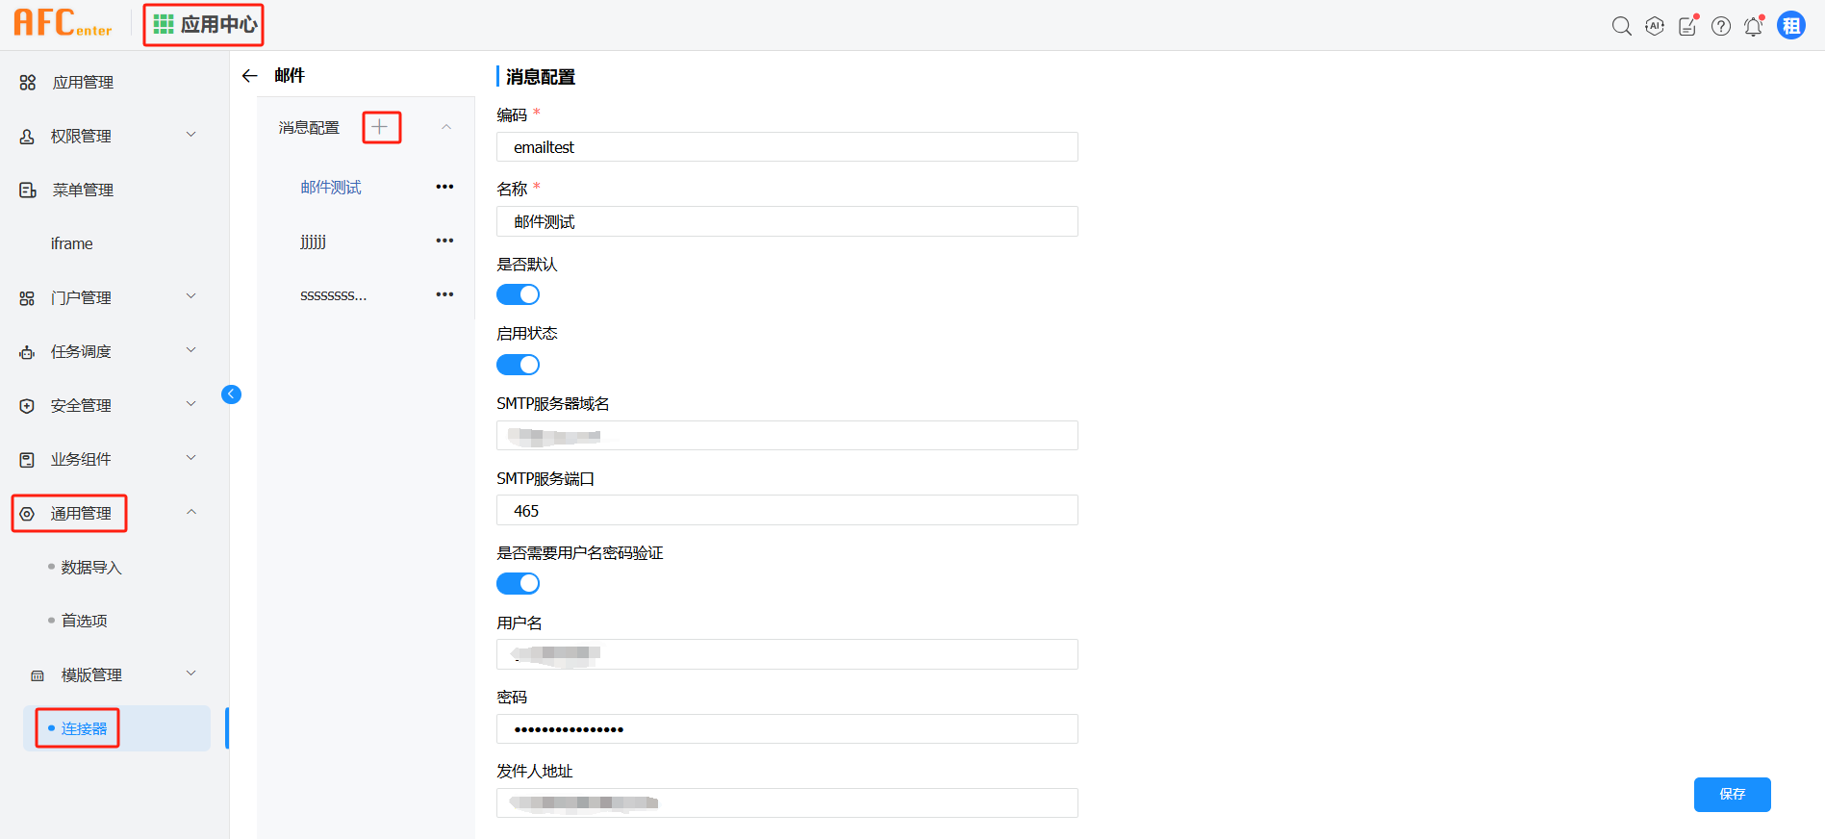Click the plus icon beside 消息配置
This screenshot has width=1825, height=839.
tap(381, 127)
